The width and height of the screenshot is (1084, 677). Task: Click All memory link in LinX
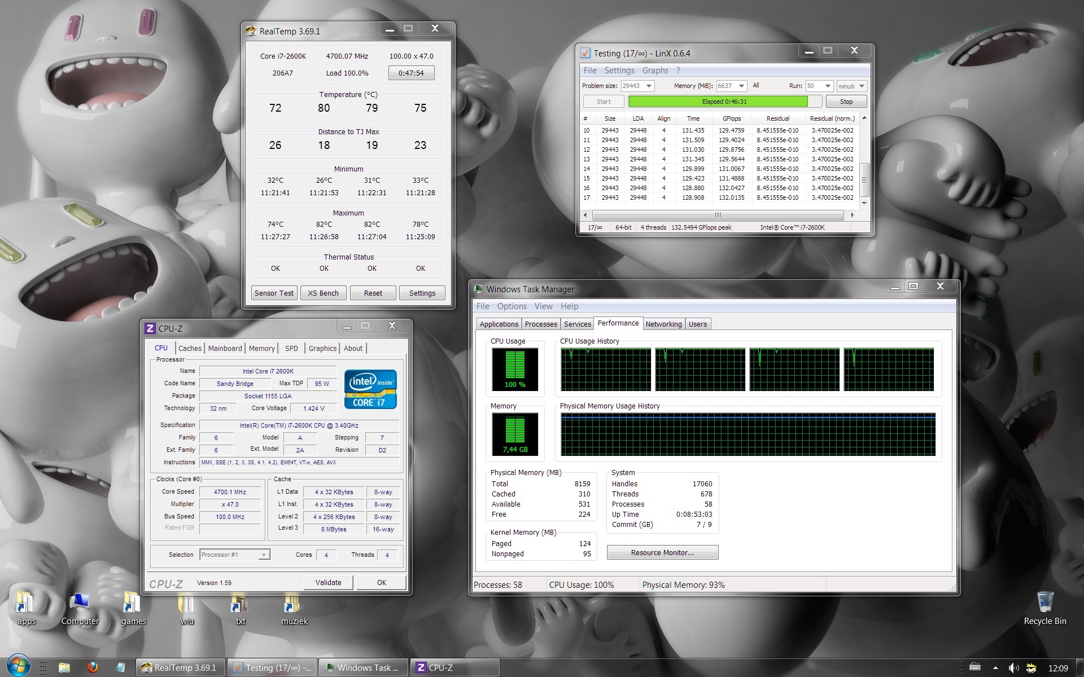[756, 86]
